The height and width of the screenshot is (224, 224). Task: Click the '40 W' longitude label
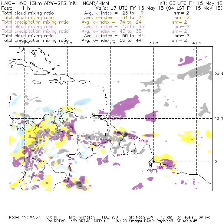click(x=196, y=43)
